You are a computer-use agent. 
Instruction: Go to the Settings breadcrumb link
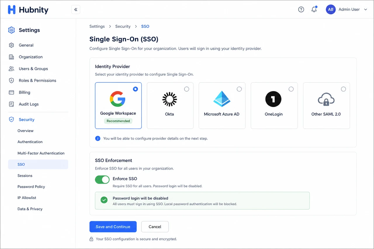click(97, 26)
